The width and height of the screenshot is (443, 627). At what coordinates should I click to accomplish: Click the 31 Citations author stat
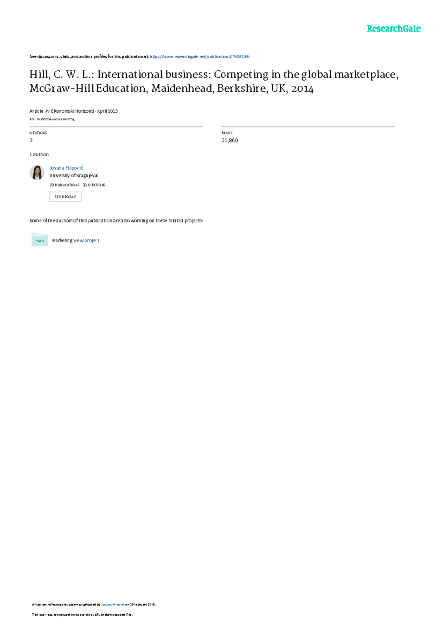tap(94, 185)
